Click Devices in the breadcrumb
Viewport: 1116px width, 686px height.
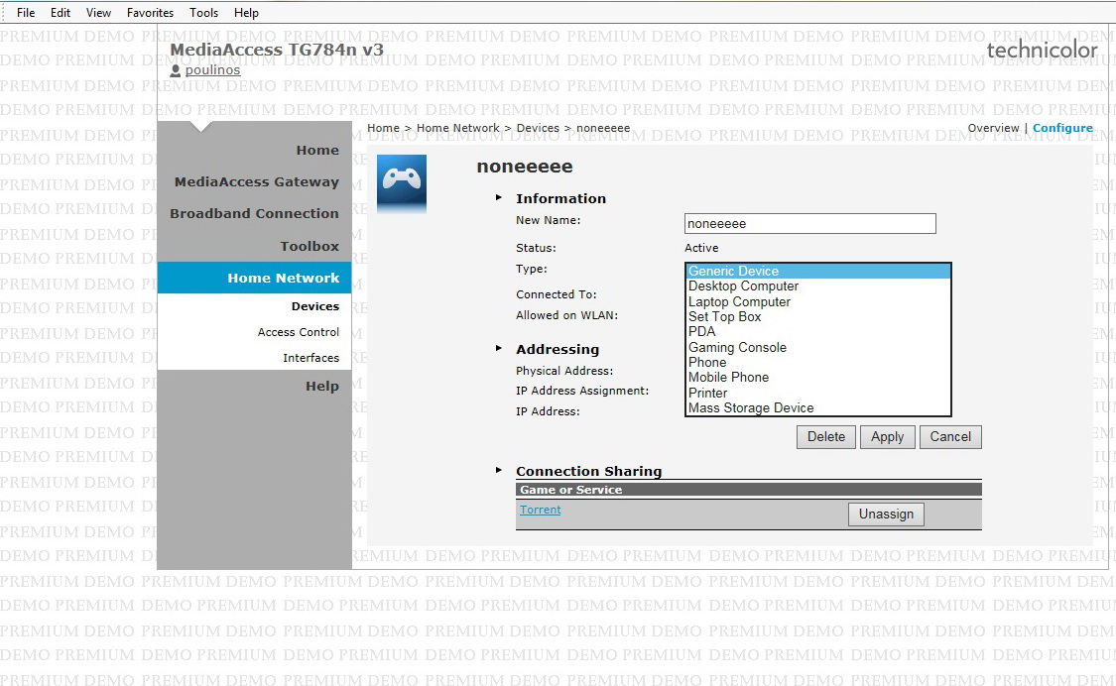coord(538,128)
